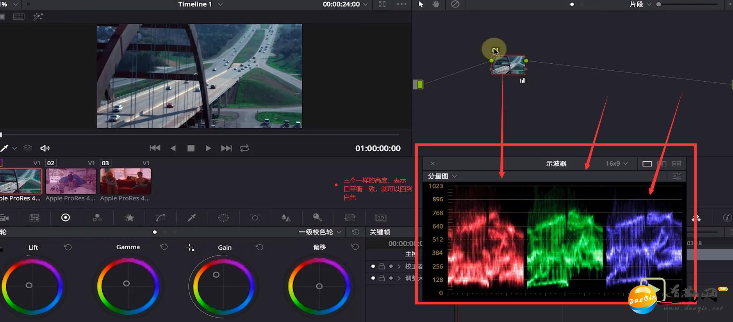The image size is (733, 322).
Task: Reset the Gamma color wheel
Action: (164, 247)
